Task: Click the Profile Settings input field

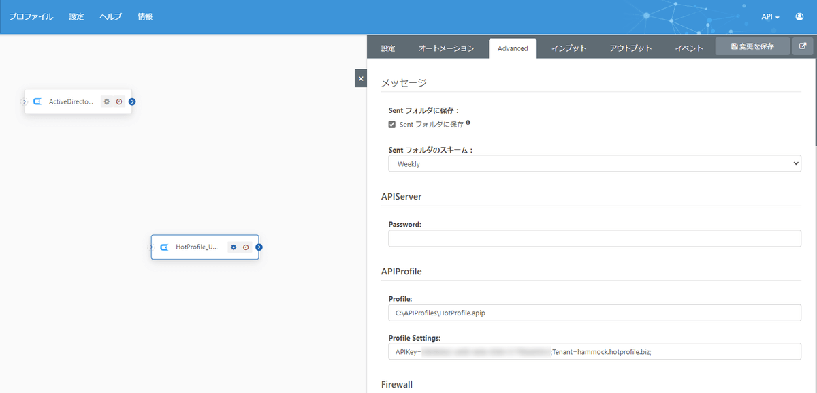Action: 595,351
